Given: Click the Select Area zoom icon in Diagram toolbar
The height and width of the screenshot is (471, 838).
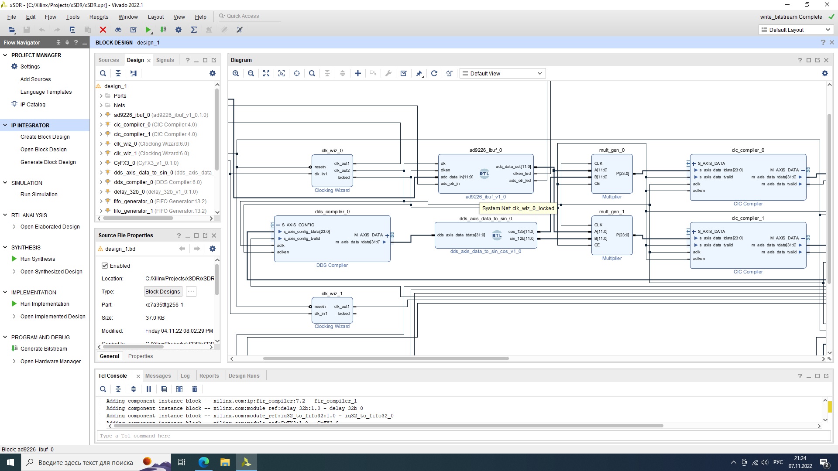Looking at the screenshot, I should tap(282, 73).
